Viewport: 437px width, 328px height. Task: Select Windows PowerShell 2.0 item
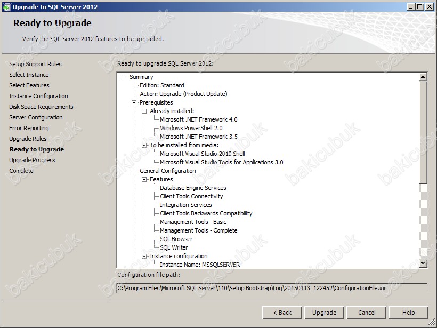tap(191, 129)
